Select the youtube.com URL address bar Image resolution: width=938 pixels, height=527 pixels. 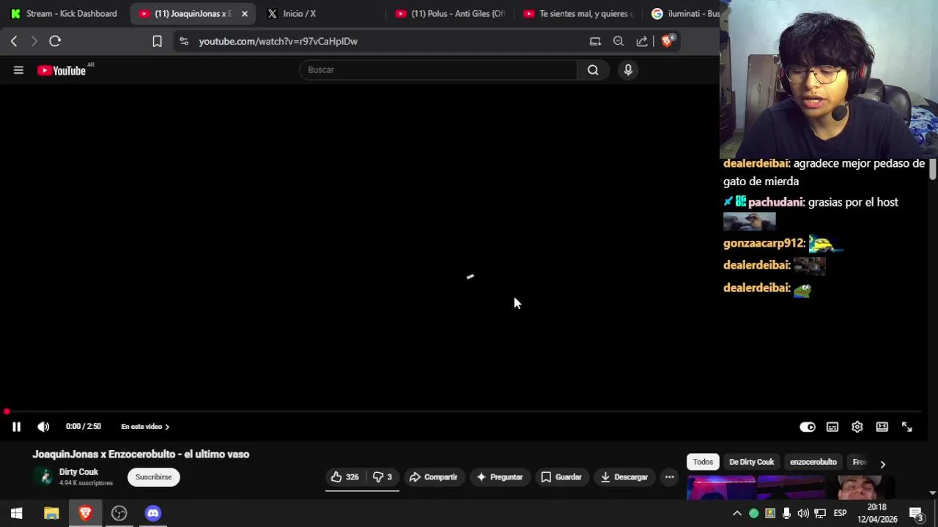point(278,41)
